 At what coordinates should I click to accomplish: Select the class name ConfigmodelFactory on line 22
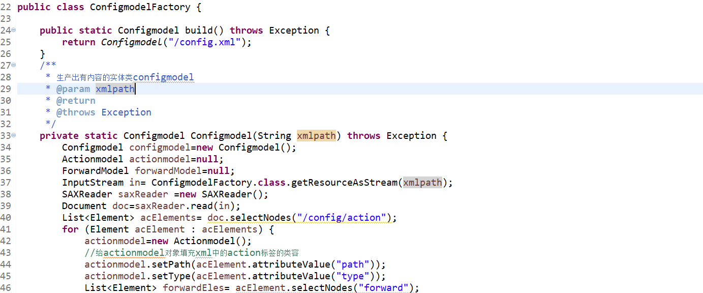click(140, 7)
